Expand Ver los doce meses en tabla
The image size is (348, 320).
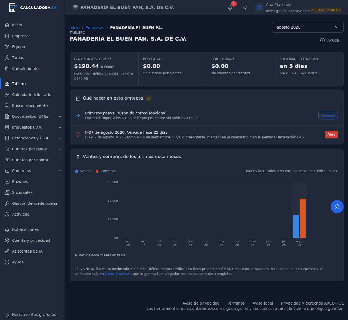point(100,255)
